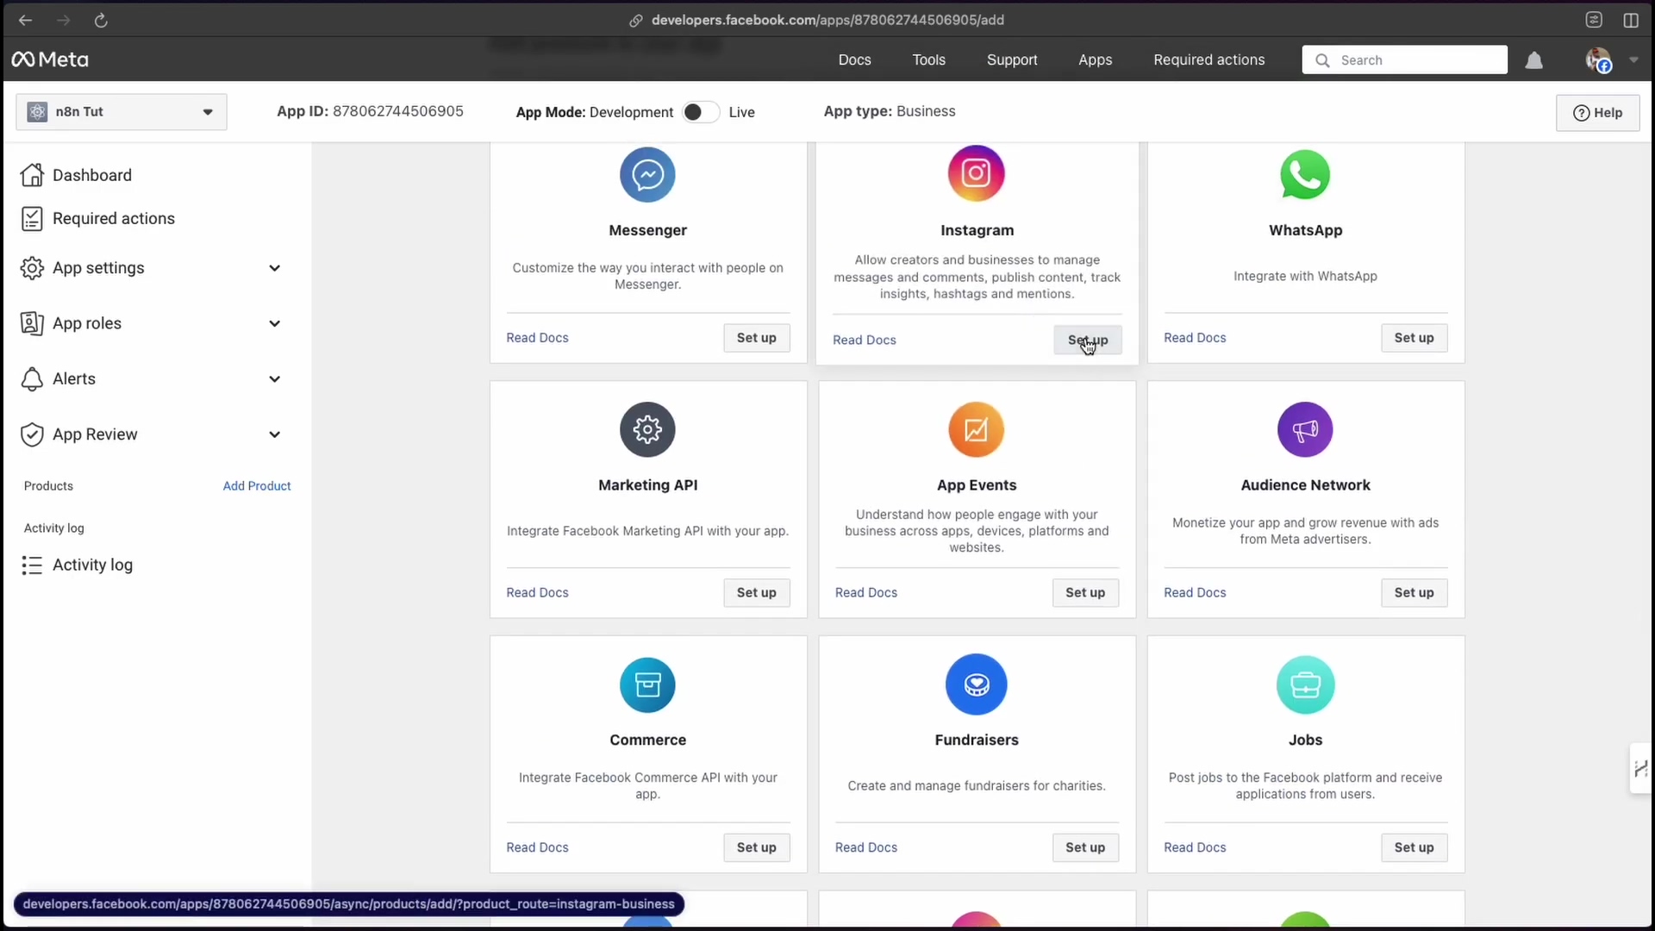Open Dashboard in the sidebar
The image size is (1655, 931).
[x=92, y=175]
